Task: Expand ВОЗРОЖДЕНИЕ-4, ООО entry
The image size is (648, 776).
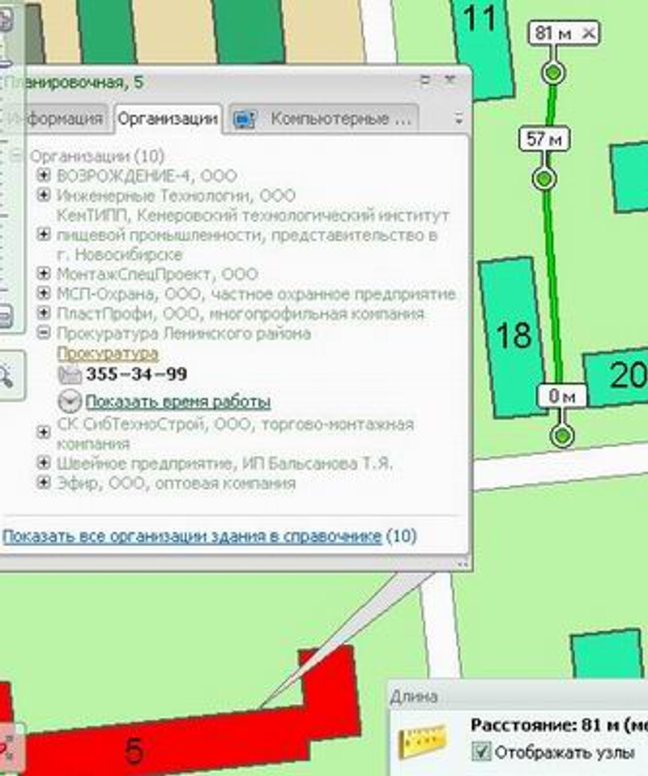Action: [x=44, y=175]
